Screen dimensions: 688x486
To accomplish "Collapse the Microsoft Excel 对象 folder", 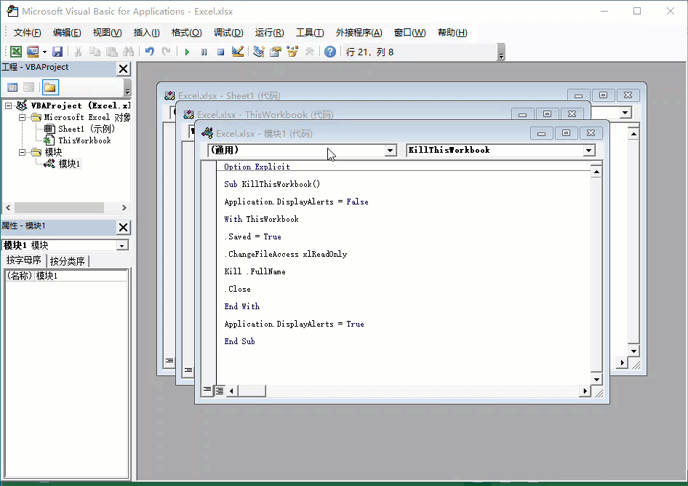I will click(x=22, y=117).
